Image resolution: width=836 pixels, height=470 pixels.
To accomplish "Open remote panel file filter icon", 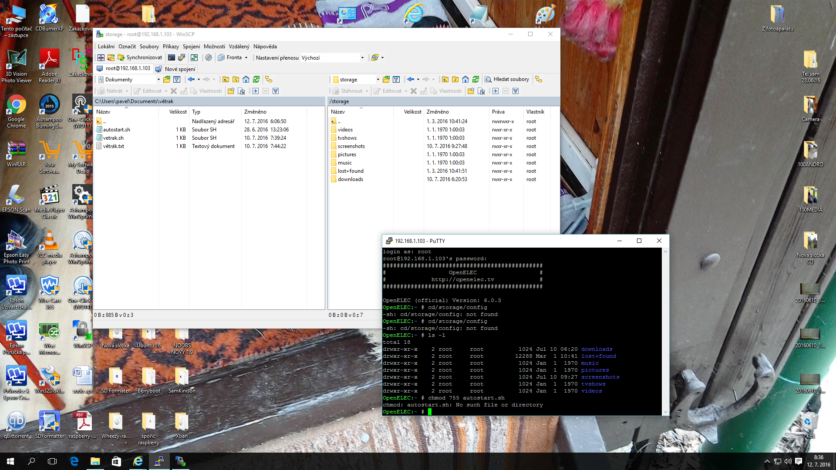I will (x=396, y=79).
